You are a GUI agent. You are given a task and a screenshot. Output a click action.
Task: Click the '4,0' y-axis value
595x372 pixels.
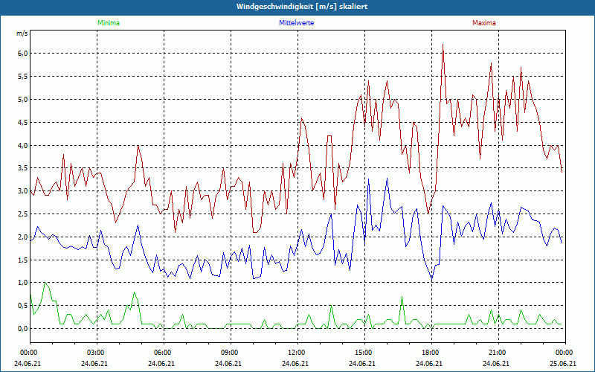pos(23,145)
